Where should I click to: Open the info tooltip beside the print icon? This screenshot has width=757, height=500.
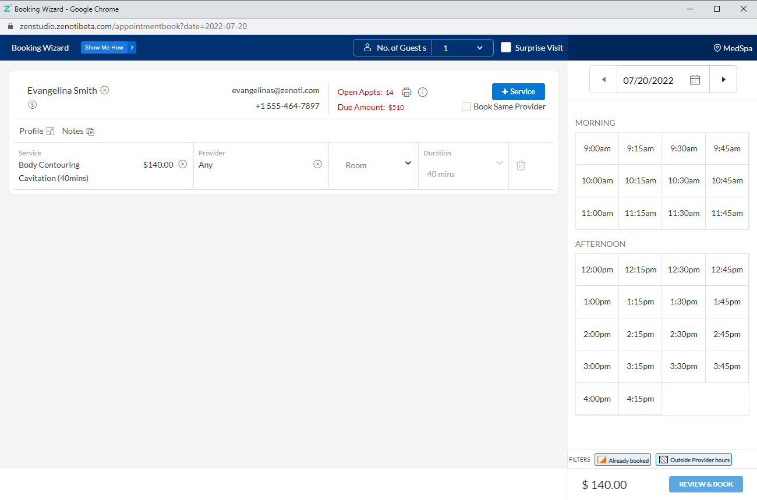click(422, 92)
